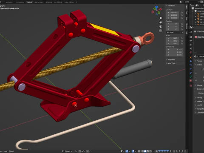Image resolution: width=204 pixels, height=153 pixels.
Task: Toggle lock on Rotation Y
Action: click(x=182, y=26)
